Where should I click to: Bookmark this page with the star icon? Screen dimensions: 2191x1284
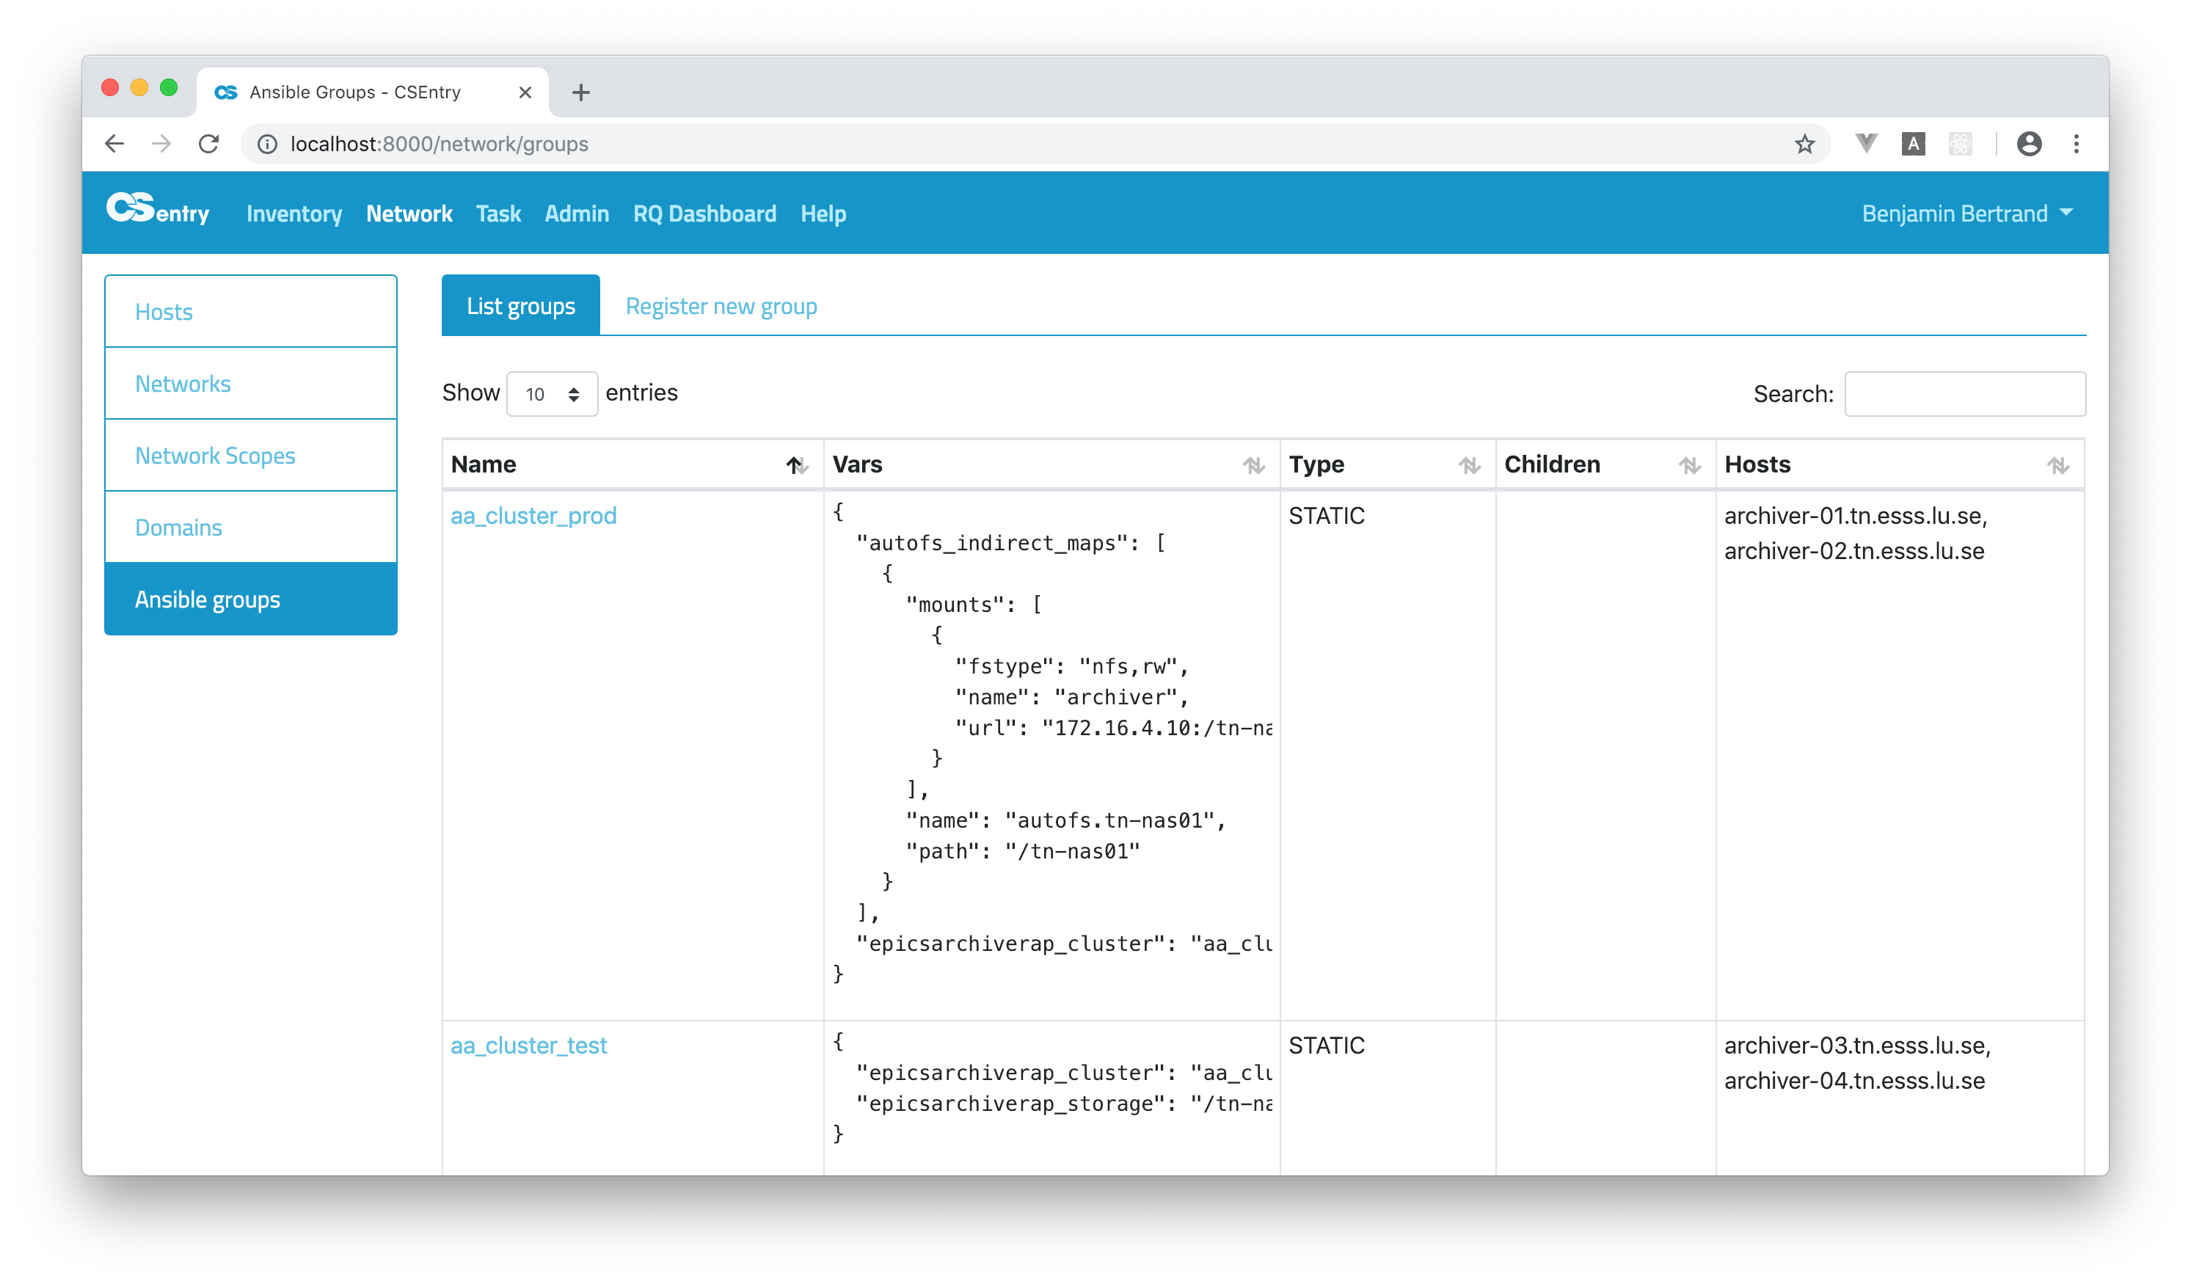(1805, 143)
